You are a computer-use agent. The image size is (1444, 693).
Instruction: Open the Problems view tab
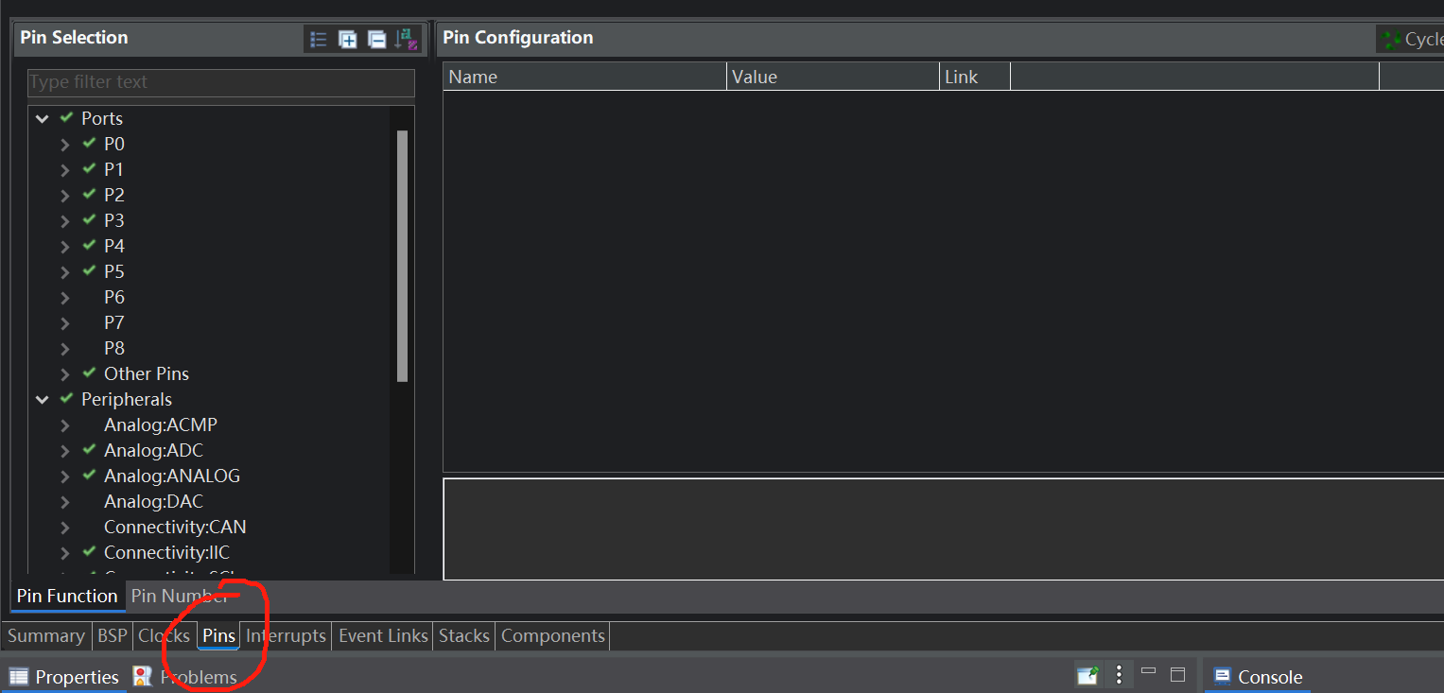[x=185, y=677]
